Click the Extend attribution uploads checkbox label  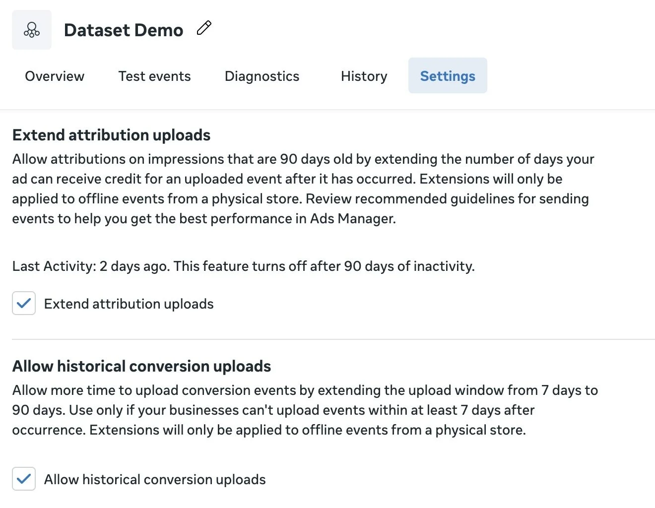click(129, 303)
